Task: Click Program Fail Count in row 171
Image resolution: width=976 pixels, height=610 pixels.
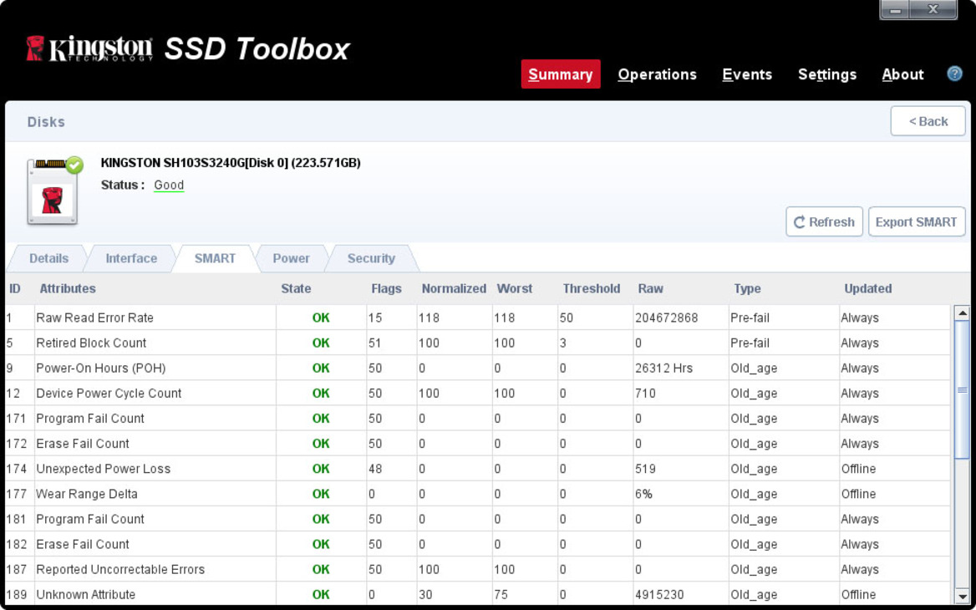Action: [x=89, y=419]
